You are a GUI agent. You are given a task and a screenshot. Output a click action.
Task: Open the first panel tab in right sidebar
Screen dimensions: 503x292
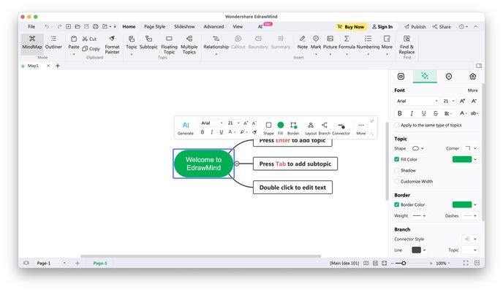click(401, 76)
